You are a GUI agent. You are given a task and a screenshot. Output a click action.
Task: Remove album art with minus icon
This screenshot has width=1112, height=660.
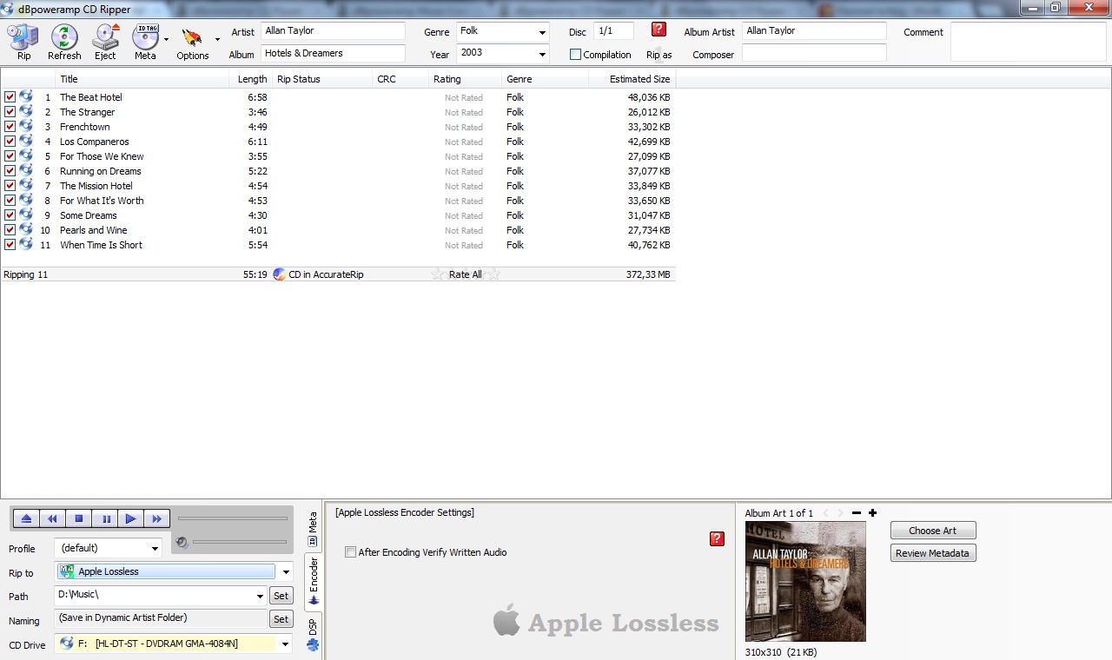857,513
